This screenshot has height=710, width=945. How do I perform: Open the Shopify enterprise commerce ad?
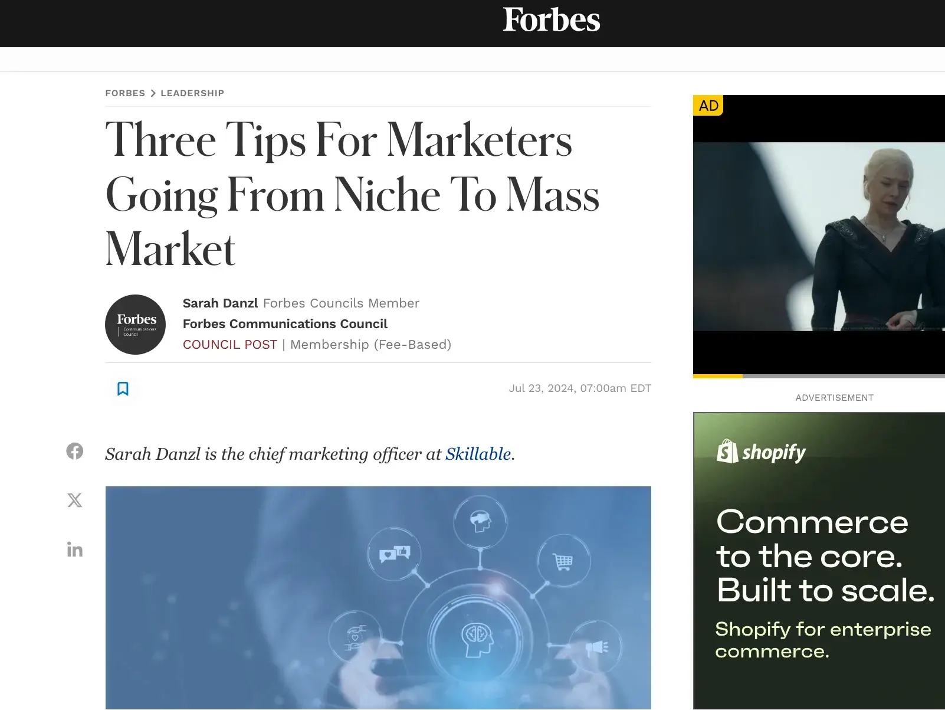819,561
